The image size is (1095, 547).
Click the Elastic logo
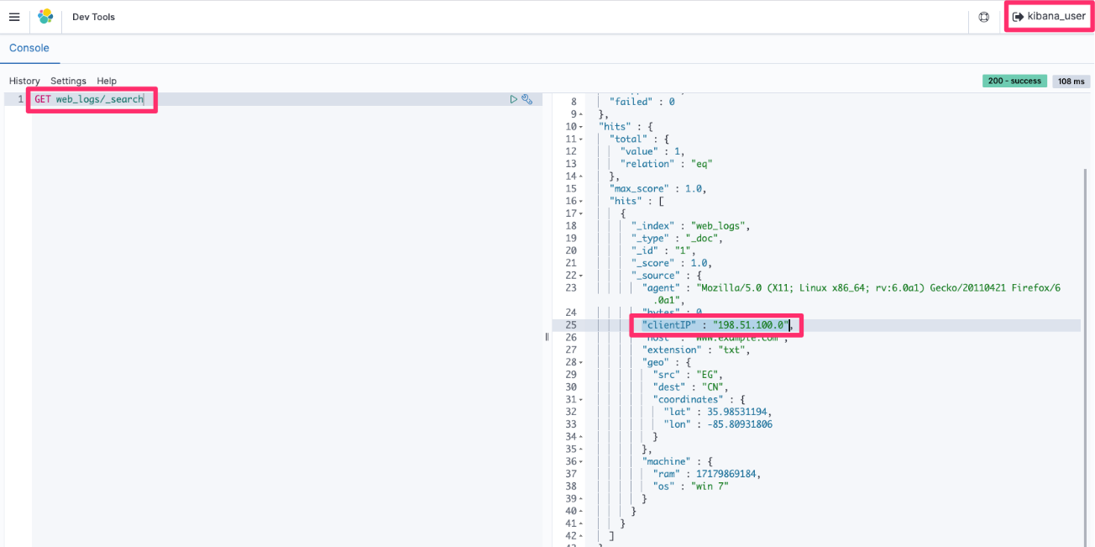(45, 17)
